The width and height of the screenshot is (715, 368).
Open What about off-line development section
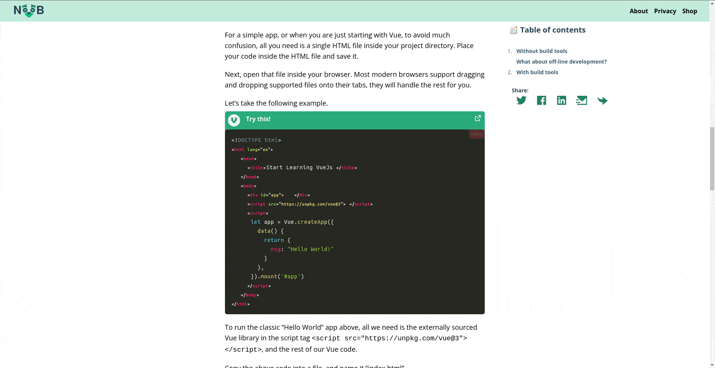[561, 61]
